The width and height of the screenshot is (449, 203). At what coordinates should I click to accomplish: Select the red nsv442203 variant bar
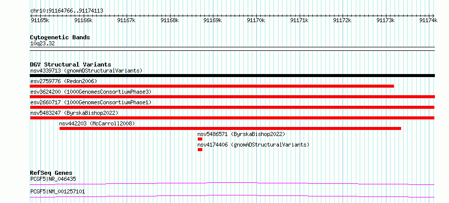(x=230, y=128)
